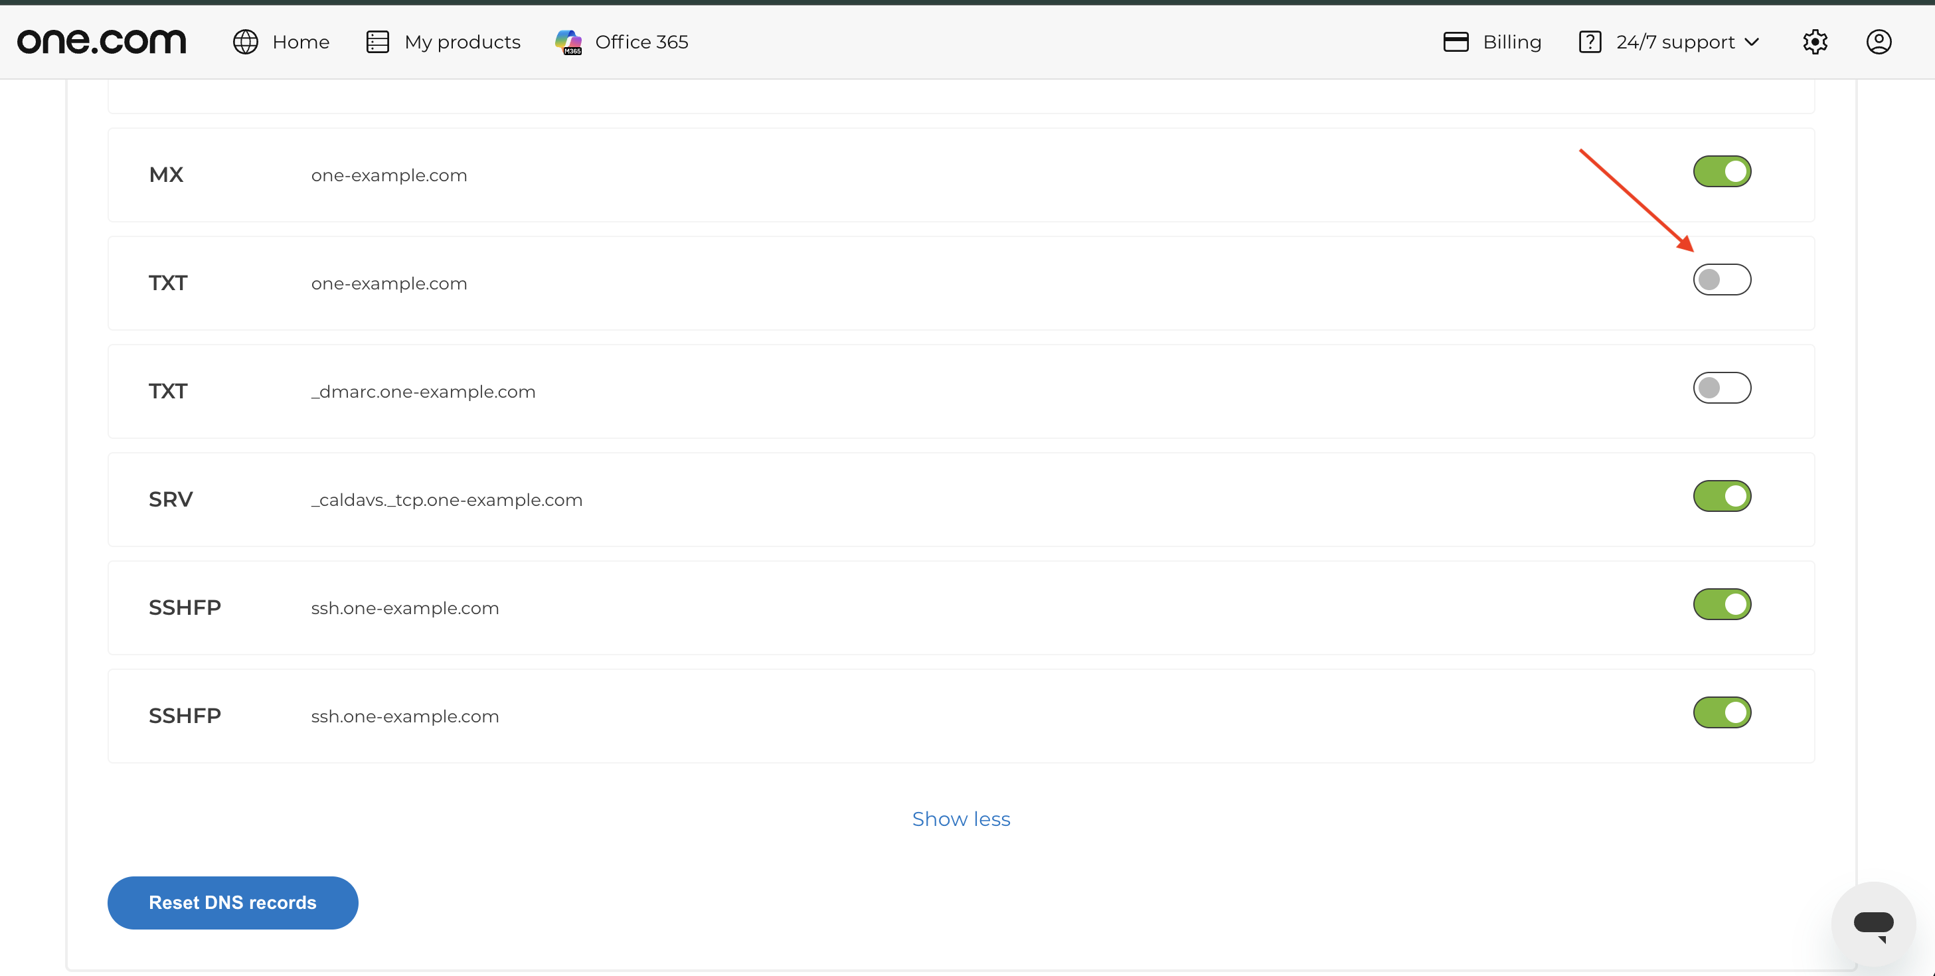Disable the MX one-example.com toggle
The height and width of the screenshot is (976, 1935).
tap(1722, 171)
